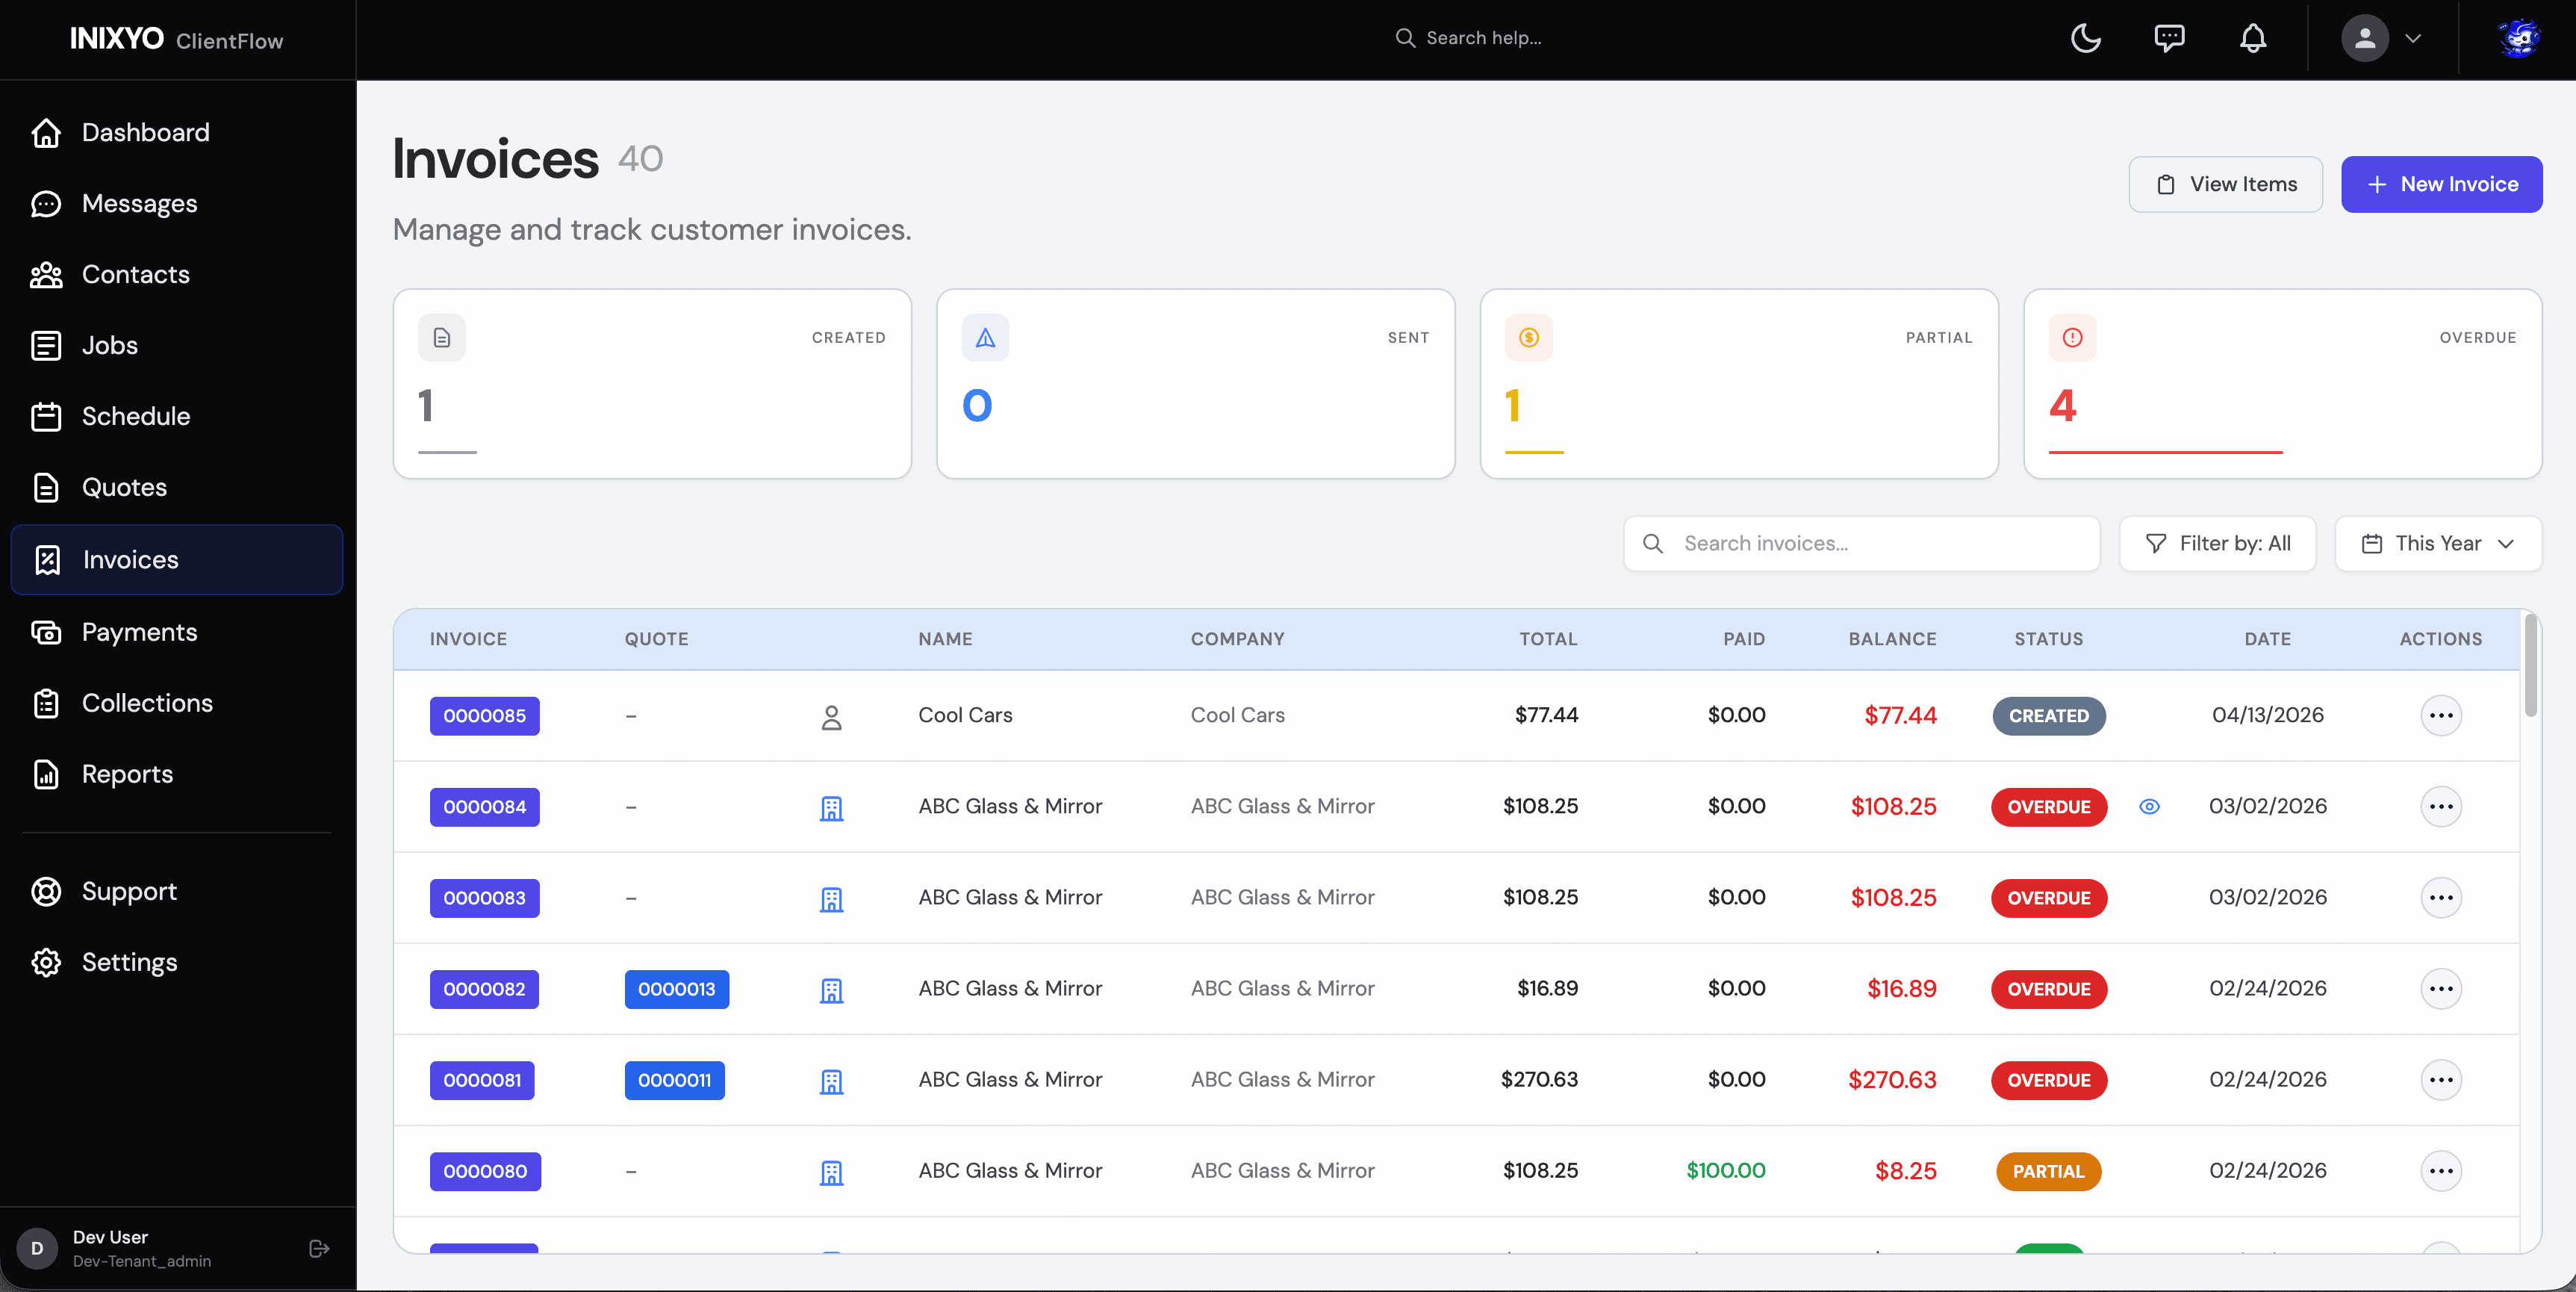Click the New Invoice button
The image size is (2576, 1292).
point(2442,184)
